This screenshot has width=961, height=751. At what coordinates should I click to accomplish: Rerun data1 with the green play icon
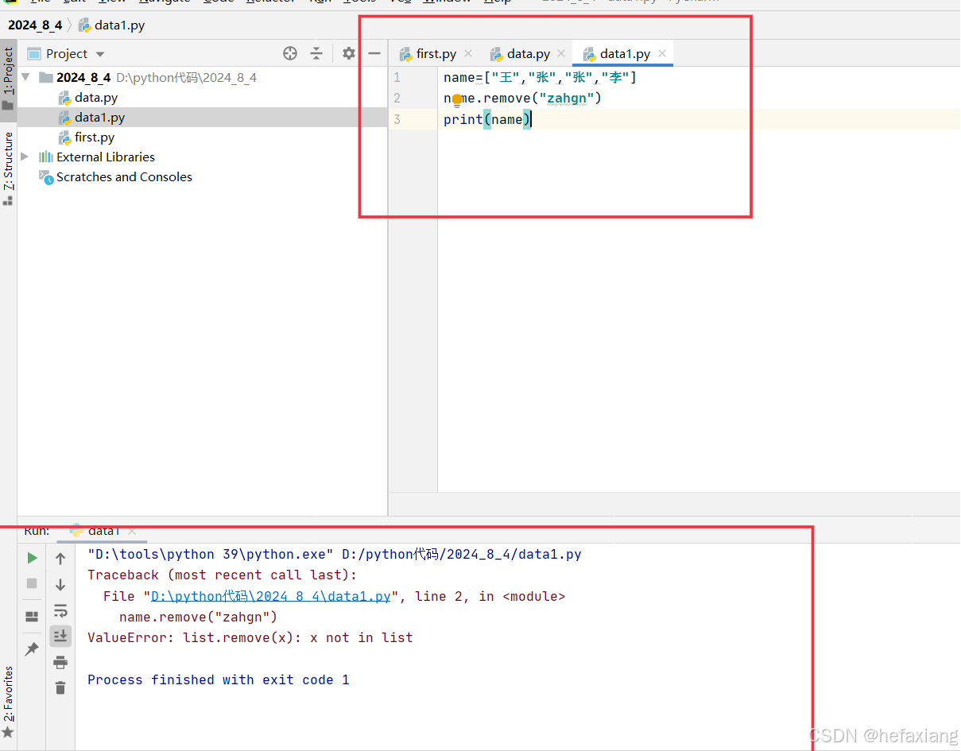tap(32, 558)
